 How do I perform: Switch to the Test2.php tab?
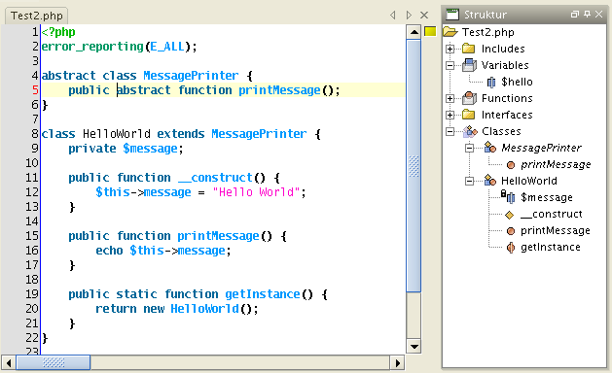[36, 16]
